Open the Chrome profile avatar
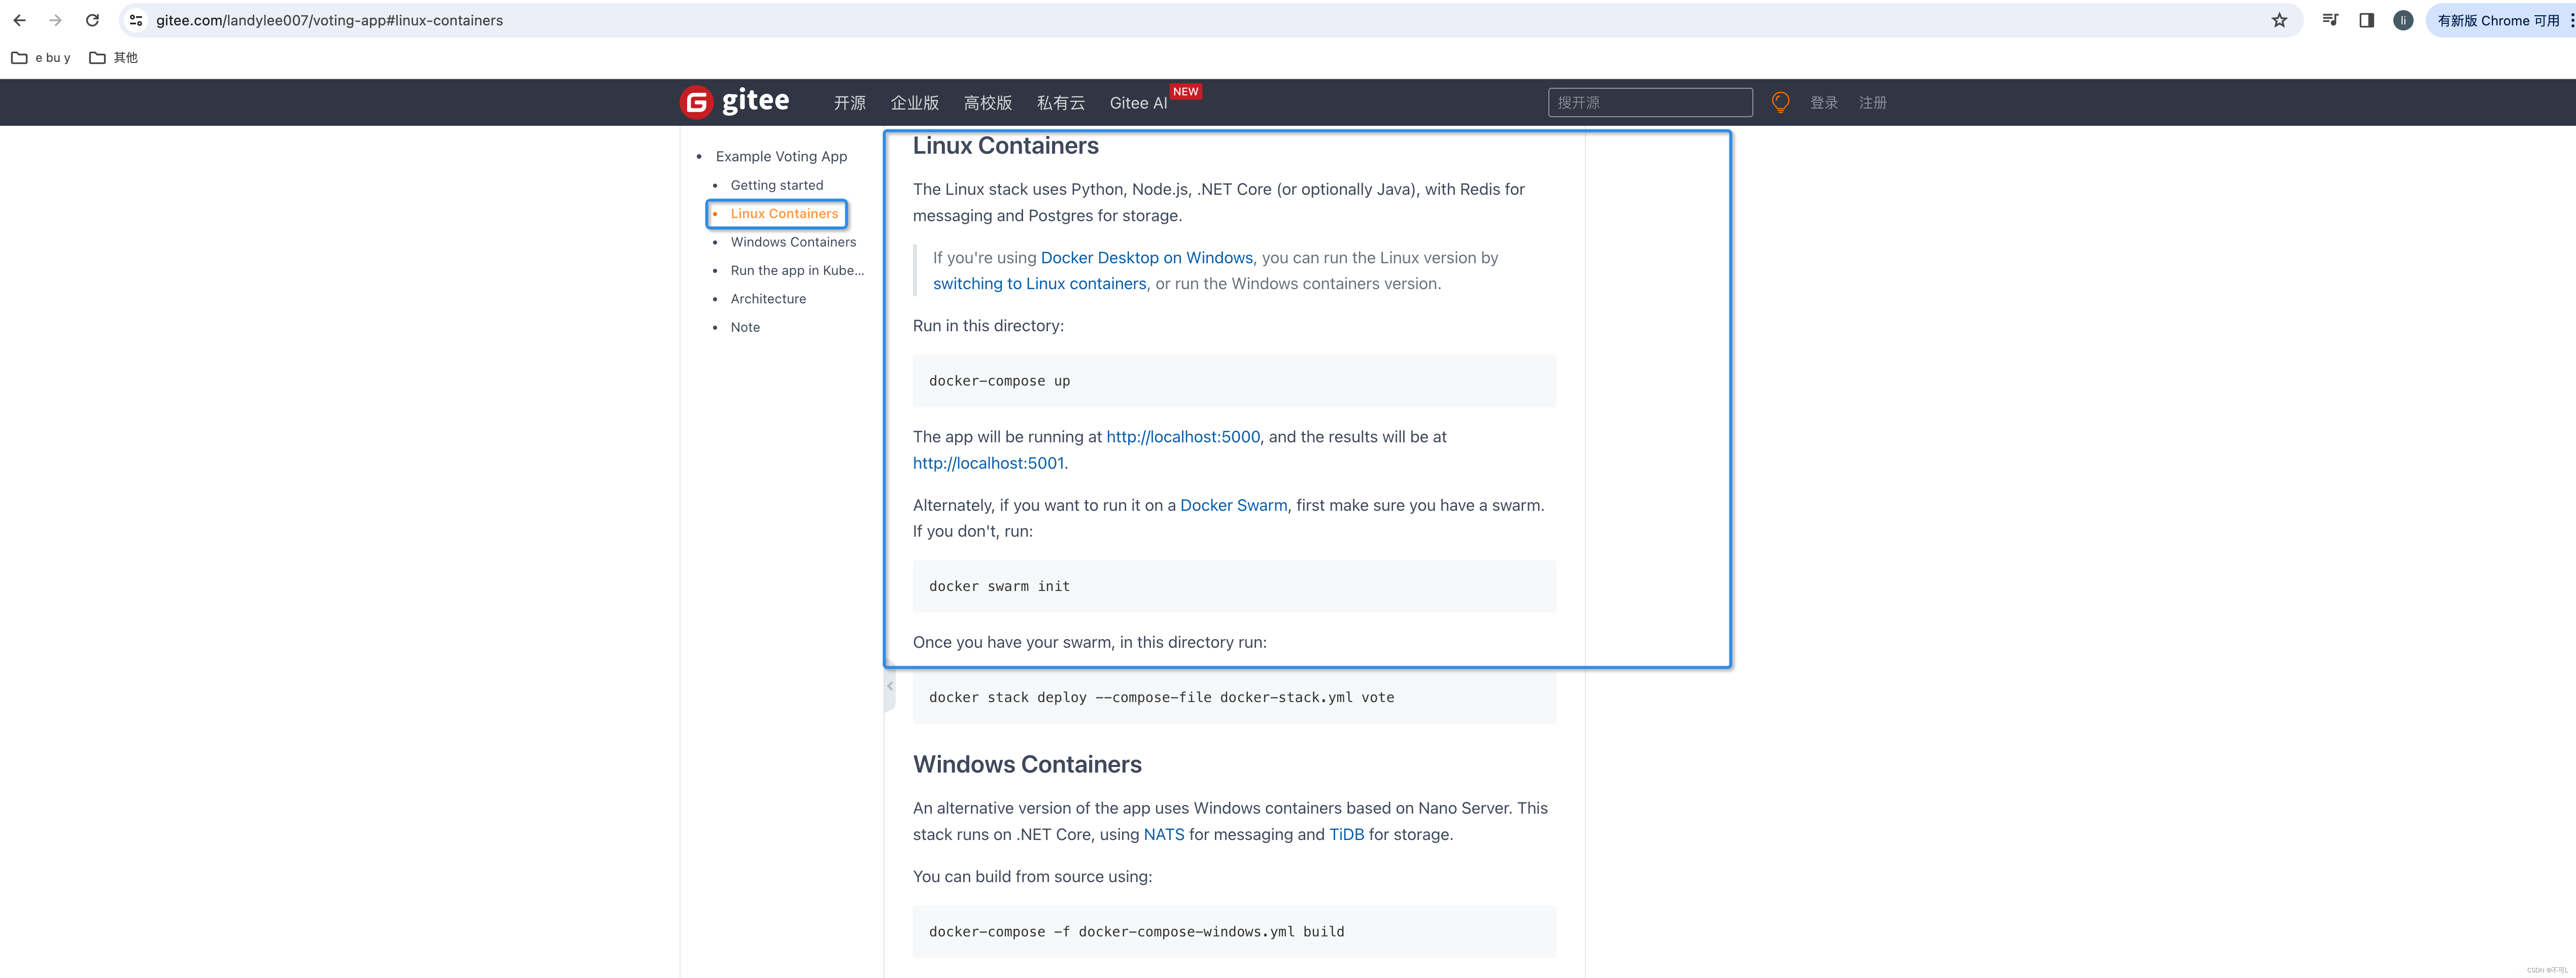2576x978 pixels. point(2403,20)
